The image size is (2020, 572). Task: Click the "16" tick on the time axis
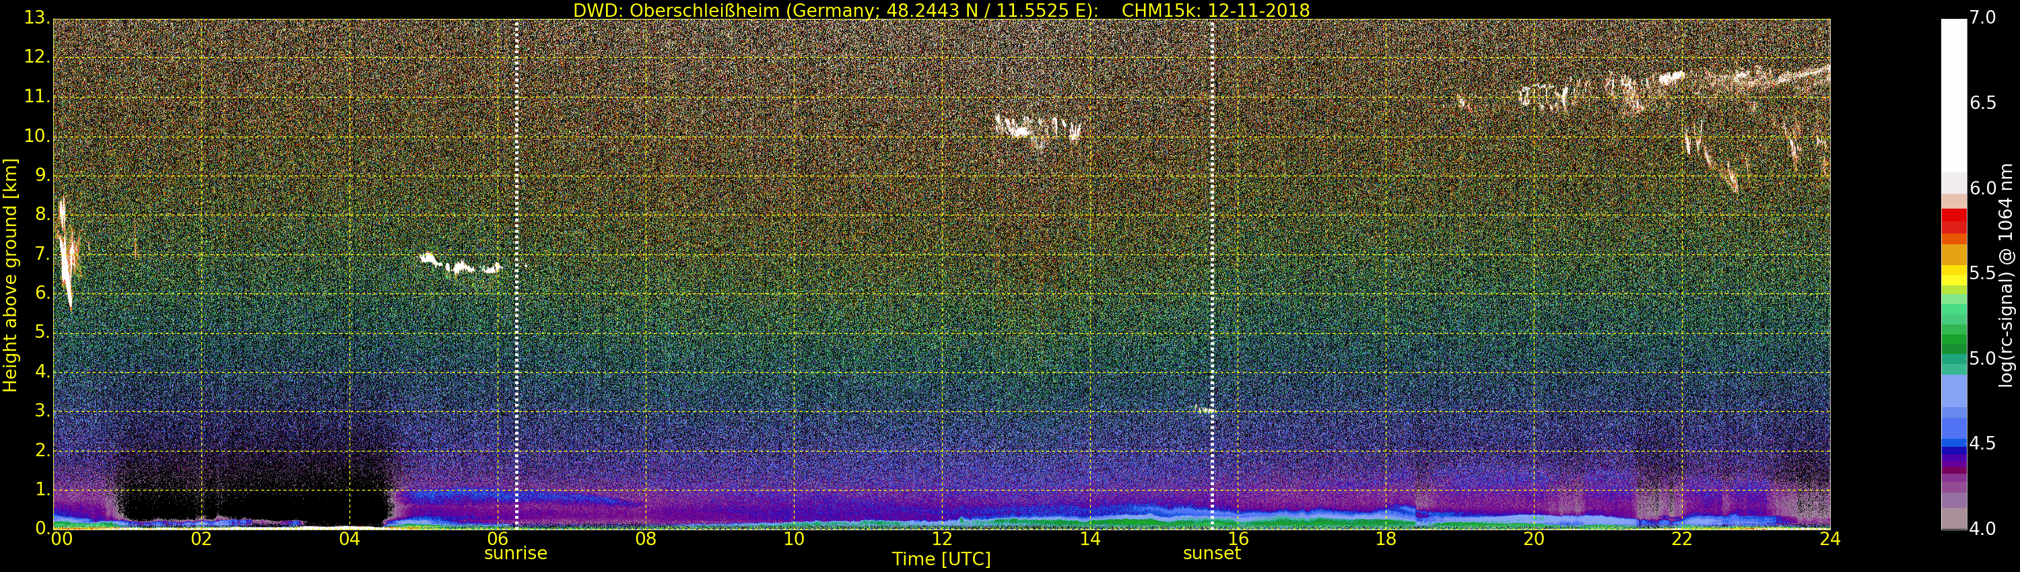pos(1238,539)
